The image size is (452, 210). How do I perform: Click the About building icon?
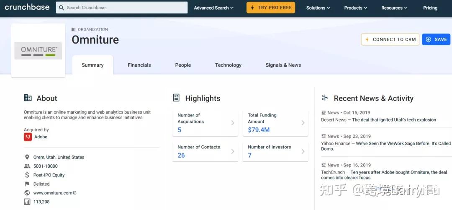28,98
